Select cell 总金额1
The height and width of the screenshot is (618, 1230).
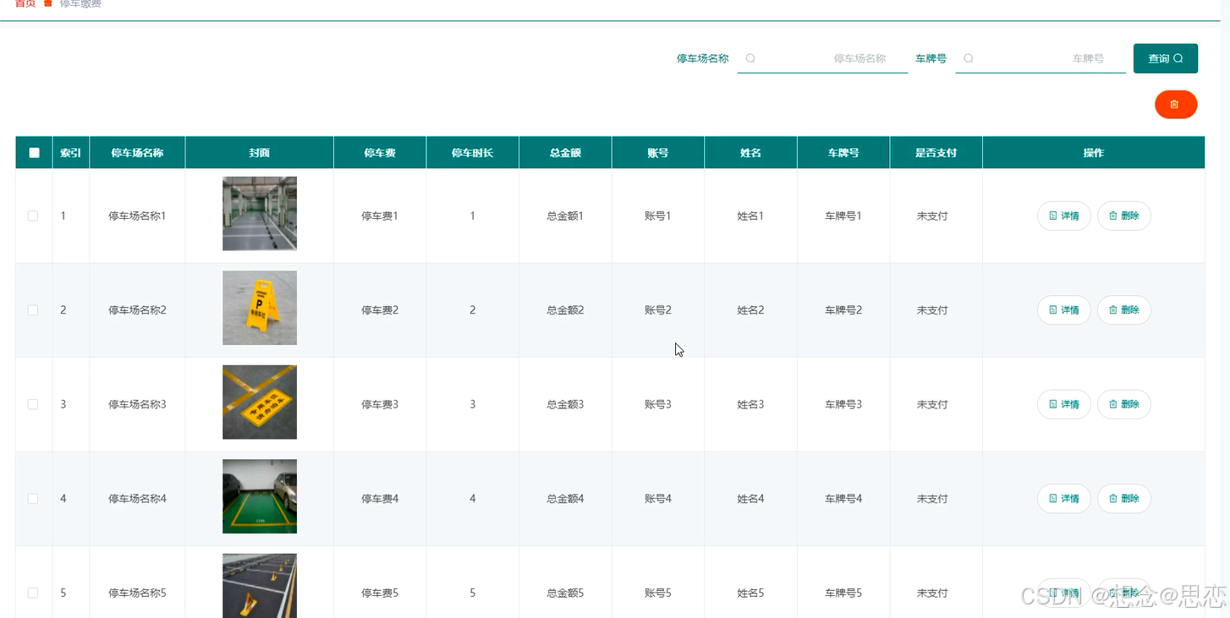coord(565,216)
